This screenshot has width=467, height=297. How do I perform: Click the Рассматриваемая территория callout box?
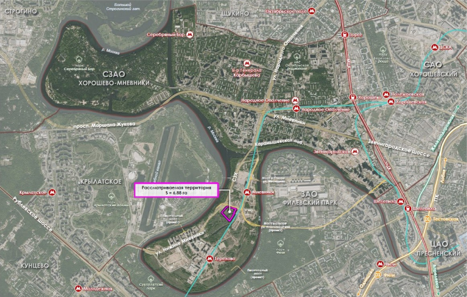click(176, 190)
